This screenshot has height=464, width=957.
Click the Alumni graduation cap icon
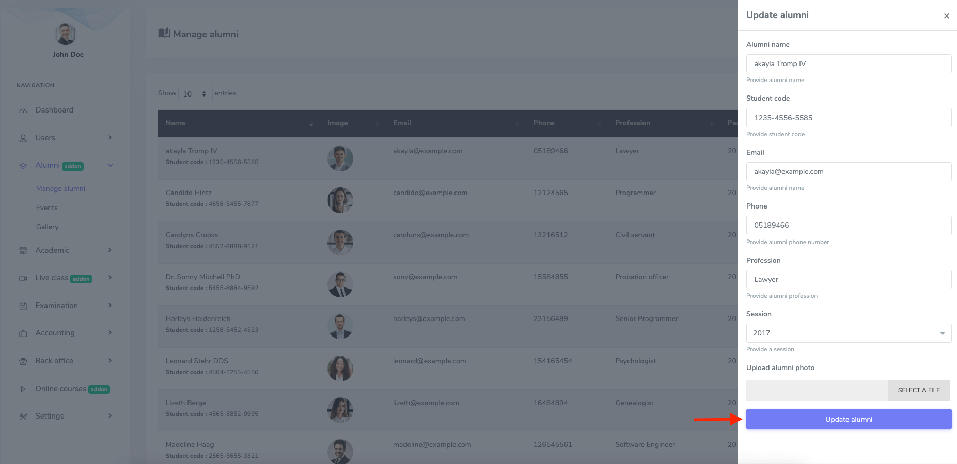pos(23,166)
